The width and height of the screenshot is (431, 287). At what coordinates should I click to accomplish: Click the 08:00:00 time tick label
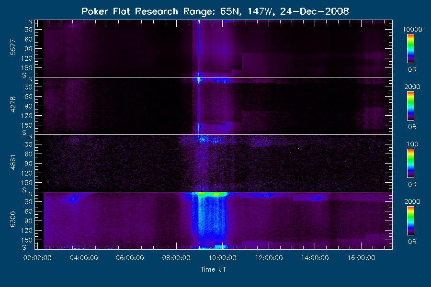[x=176, y=258]
